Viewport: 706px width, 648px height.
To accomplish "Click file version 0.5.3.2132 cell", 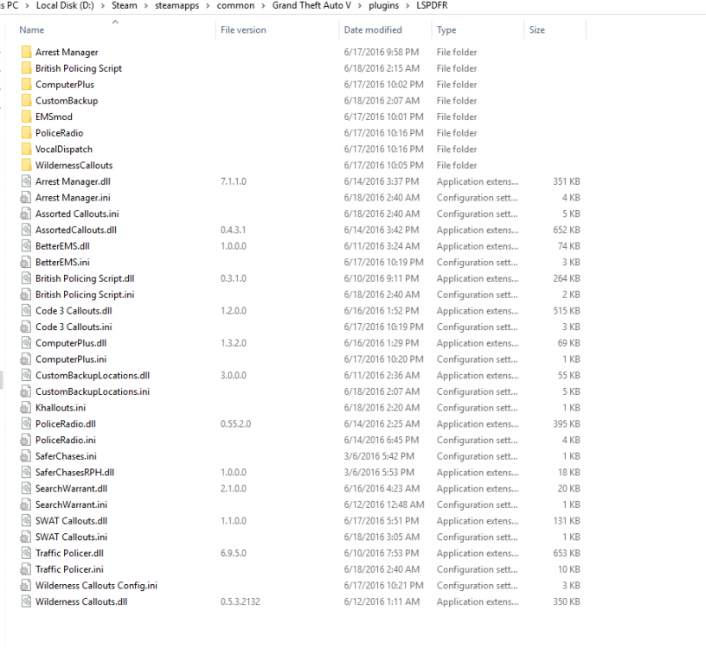I will click(240, 601).
